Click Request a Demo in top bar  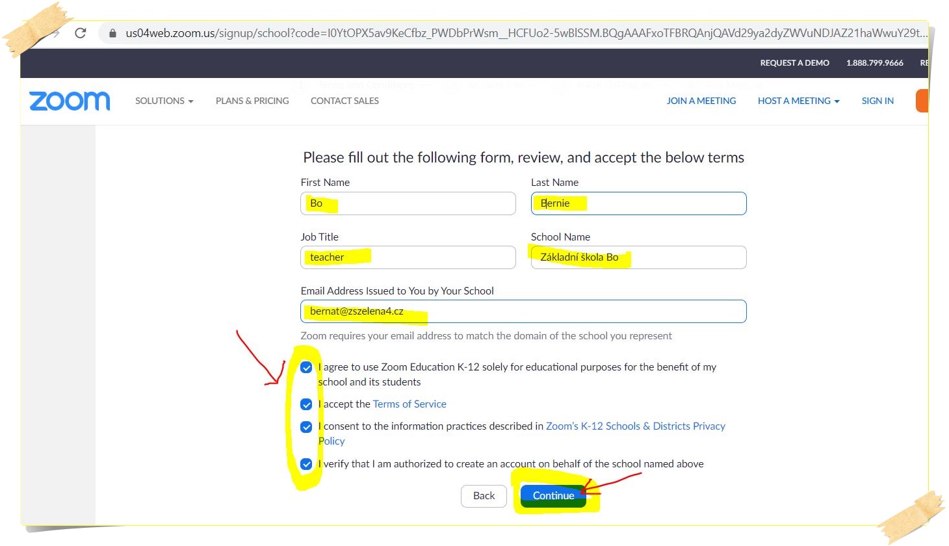795,63
